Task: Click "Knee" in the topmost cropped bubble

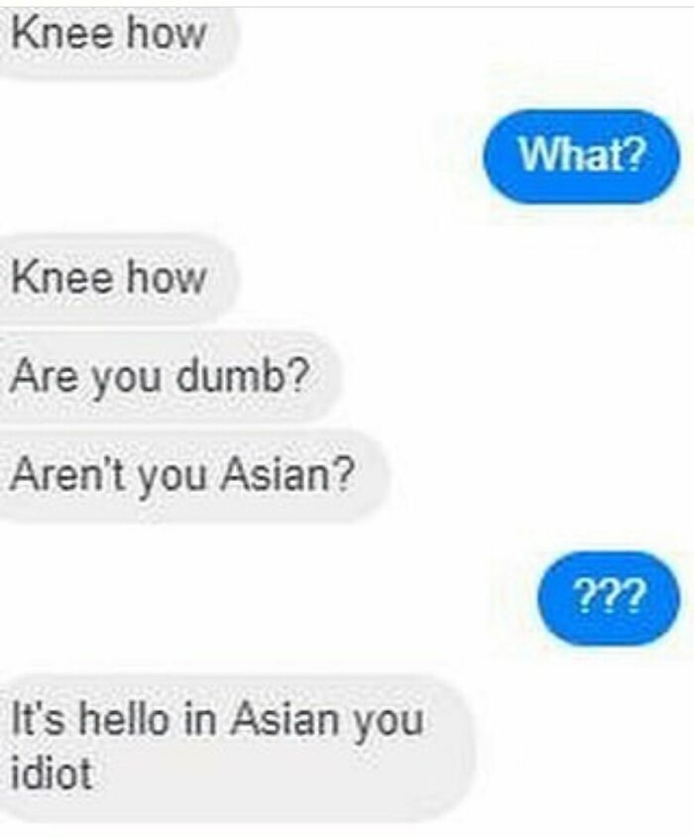Action: pos(61,33)
